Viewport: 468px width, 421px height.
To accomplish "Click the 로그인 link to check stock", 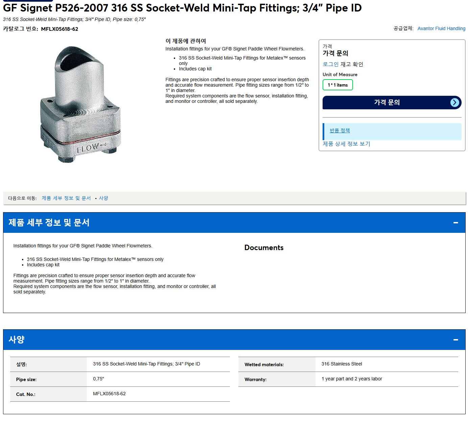I will pyautogui.click(x=330, y=64).
